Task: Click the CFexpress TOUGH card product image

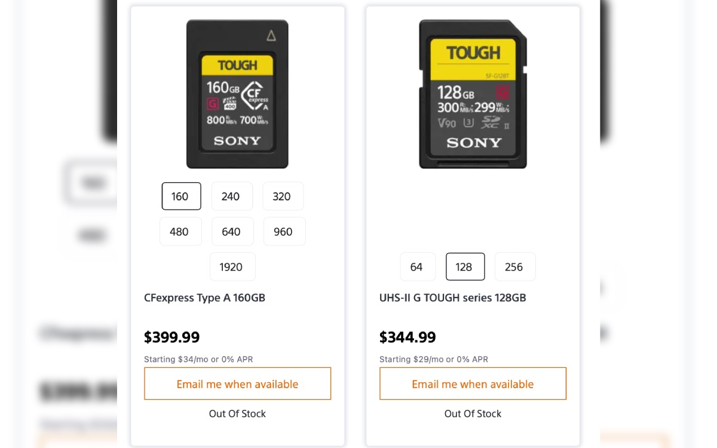Action: [237, 94]
